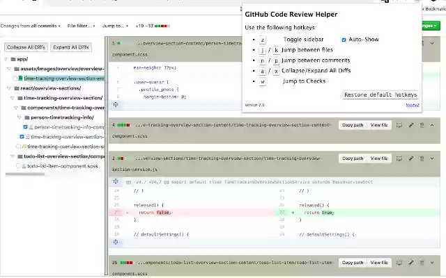Copy path of section-service.js
This screenshot has height=278, width=446.
[x=353, y=158]
